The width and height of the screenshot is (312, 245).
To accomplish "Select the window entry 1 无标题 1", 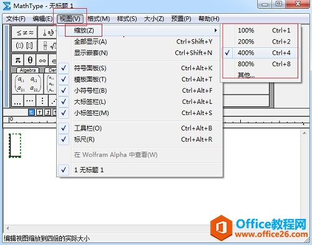I will point(139,170).
